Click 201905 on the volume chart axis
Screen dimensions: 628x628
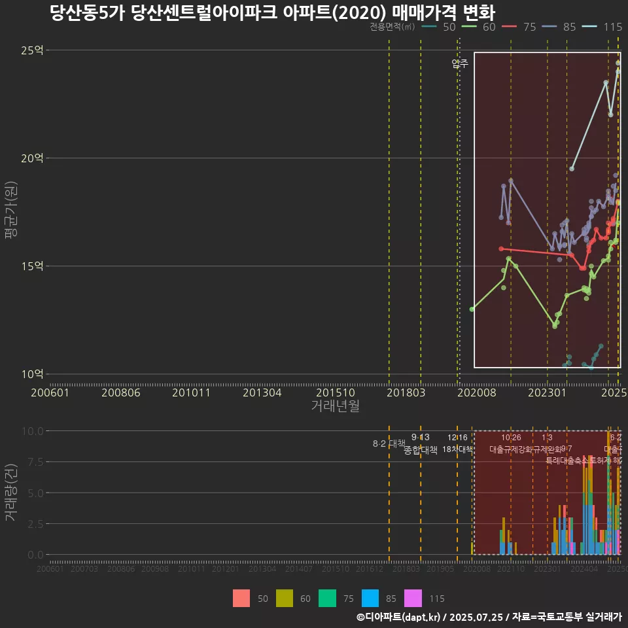coord(440,568)
